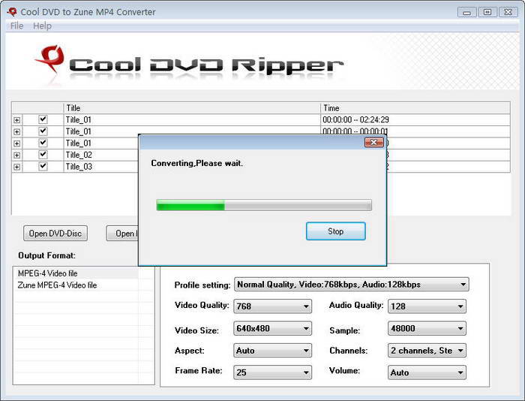This screenshot has height=401, width=525.
Task: Click the Time column header
Action: [x=415, y=108]
